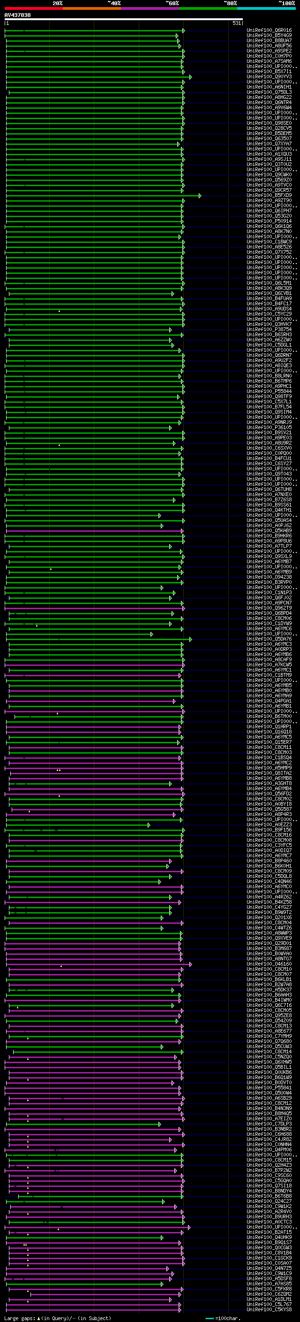
Task: Click the orange ~40% identity legend segment
Action: coord(92,8)
